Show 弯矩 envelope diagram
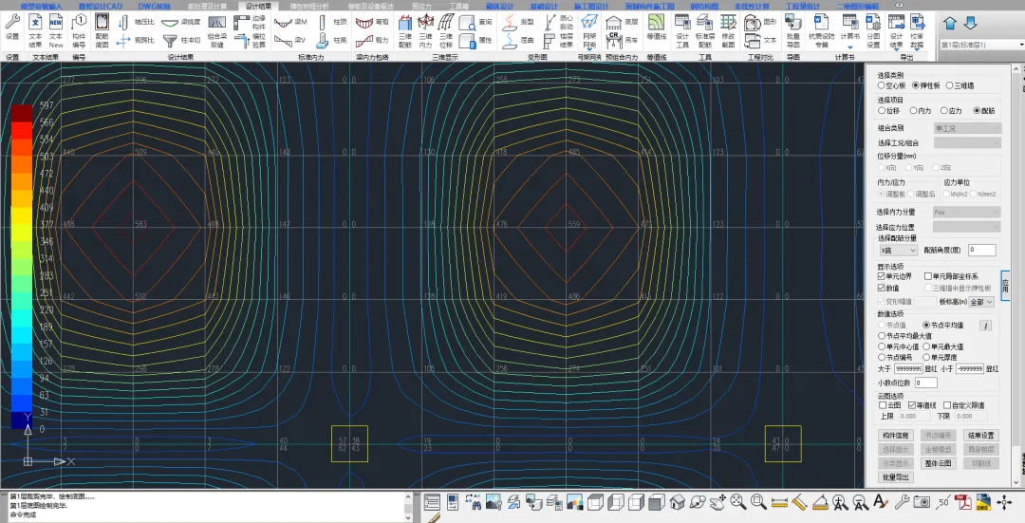 [372, 22]
